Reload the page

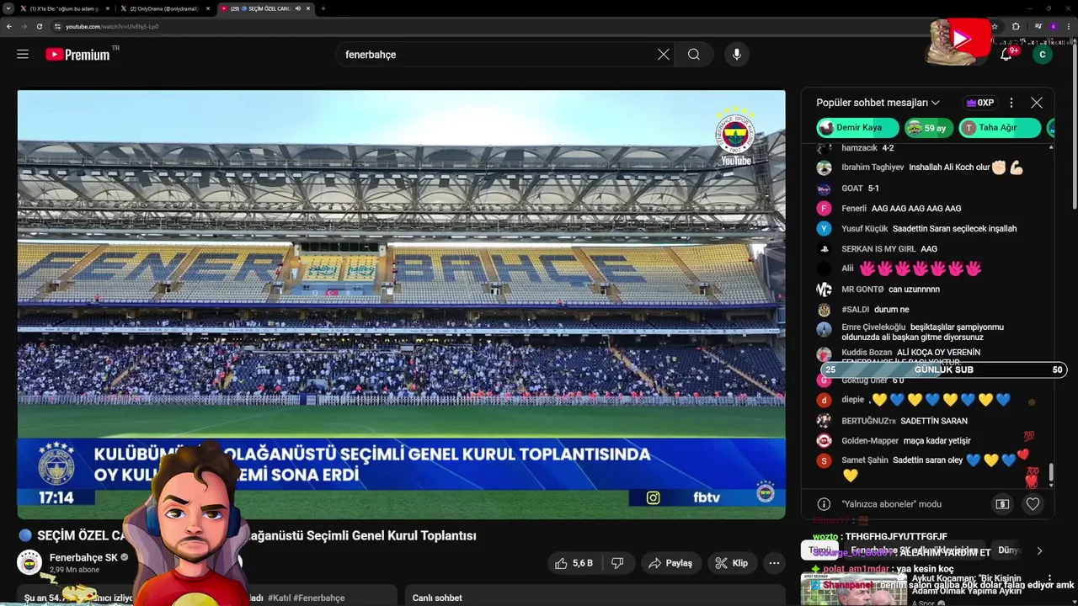(x=39, y=26)
